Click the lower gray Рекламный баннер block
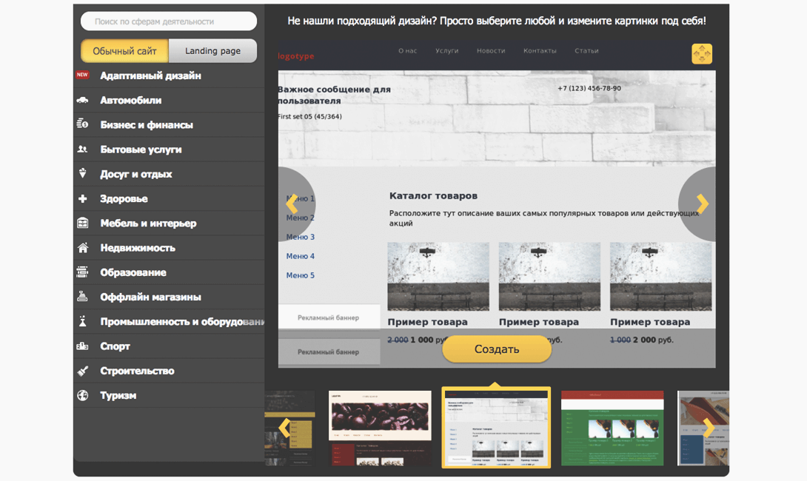The width and height of the screenshot is (807, 481). [329, 352]
